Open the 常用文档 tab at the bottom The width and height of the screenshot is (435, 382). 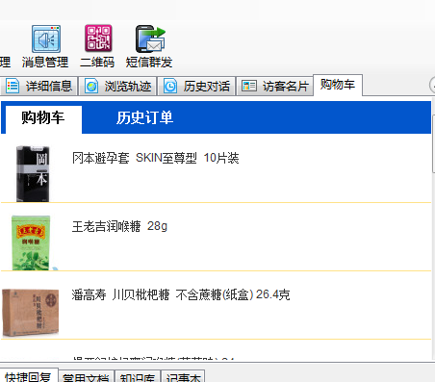(86, 377)
